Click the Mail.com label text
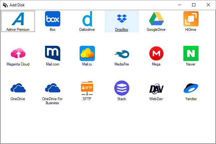This screenshot has height=144, width=216. coord(52,64)
